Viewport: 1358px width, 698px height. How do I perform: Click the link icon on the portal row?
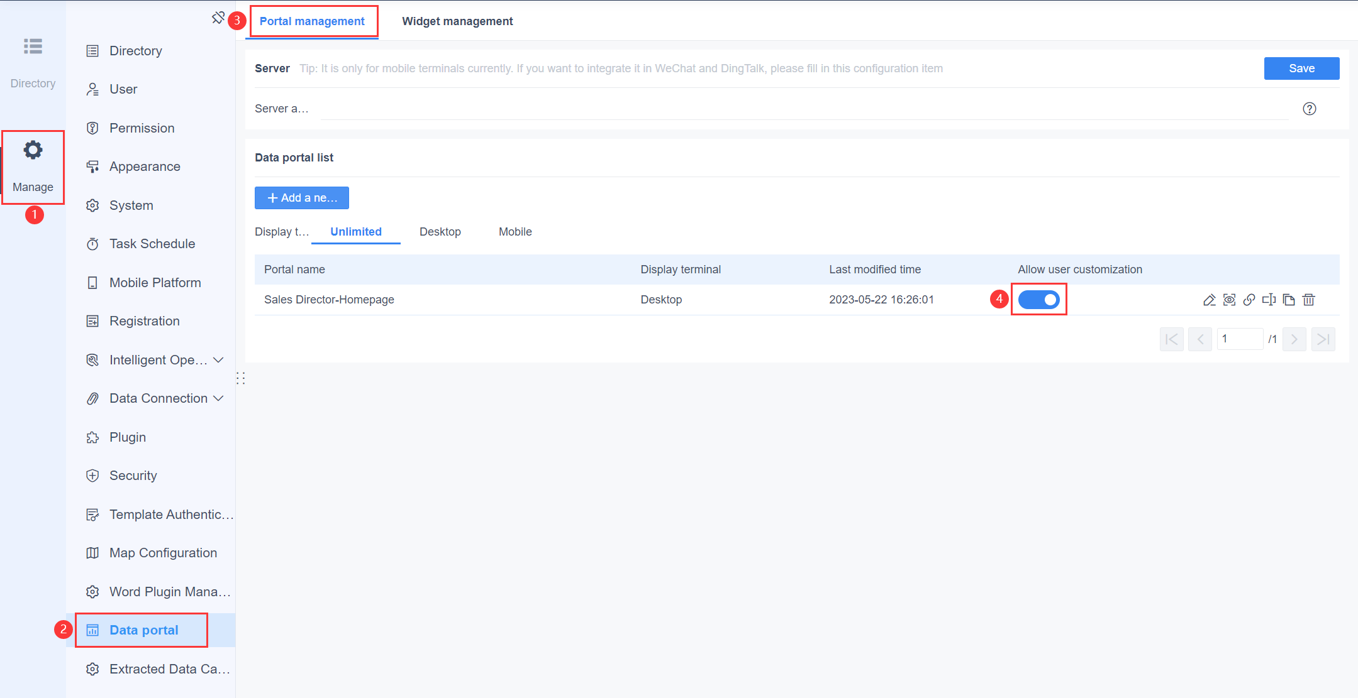[x=1249, y=300]
